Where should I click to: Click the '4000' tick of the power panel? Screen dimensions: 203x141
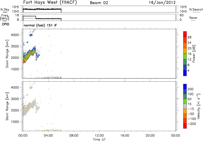point(15,35)
